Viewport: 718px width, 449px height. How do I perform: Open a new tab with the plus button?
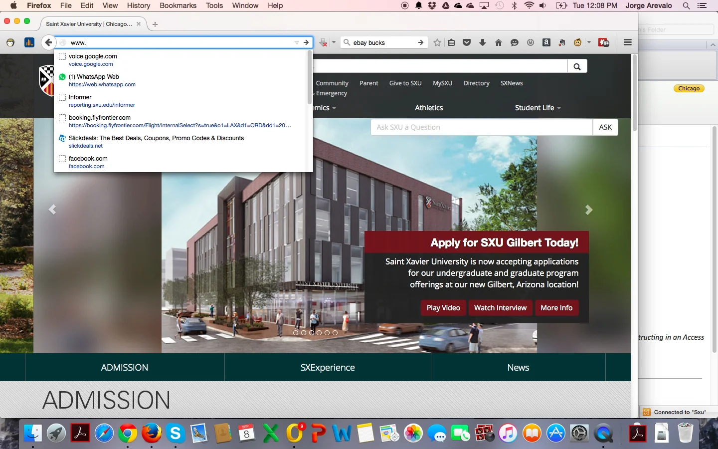tap(155, 24)
